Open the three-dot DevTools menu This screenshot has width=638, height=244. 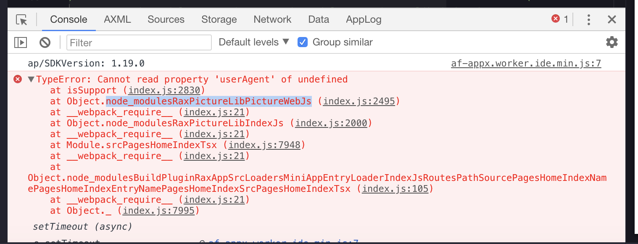(x=588, y=19)
